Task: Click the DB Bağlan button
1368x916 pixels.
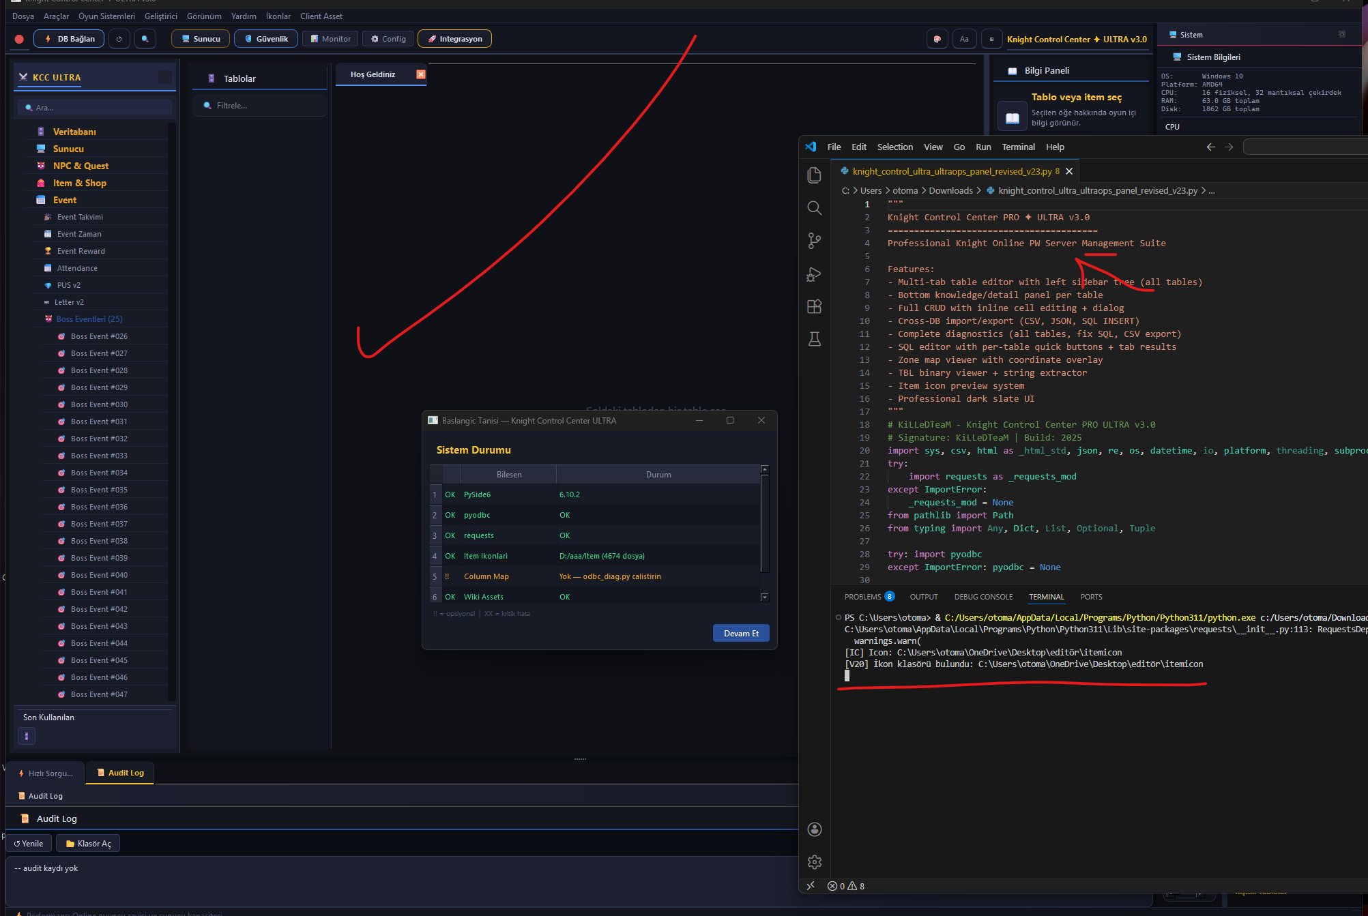Action: pos(69,39)
